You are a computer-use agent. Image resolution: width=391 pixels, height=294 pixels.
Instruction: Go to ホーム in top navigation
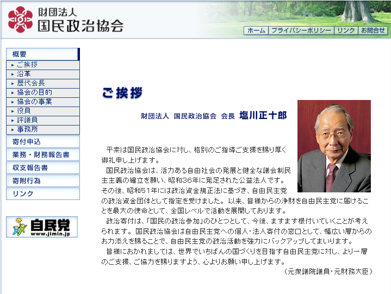pyautogui.click(x=256, y=30)
